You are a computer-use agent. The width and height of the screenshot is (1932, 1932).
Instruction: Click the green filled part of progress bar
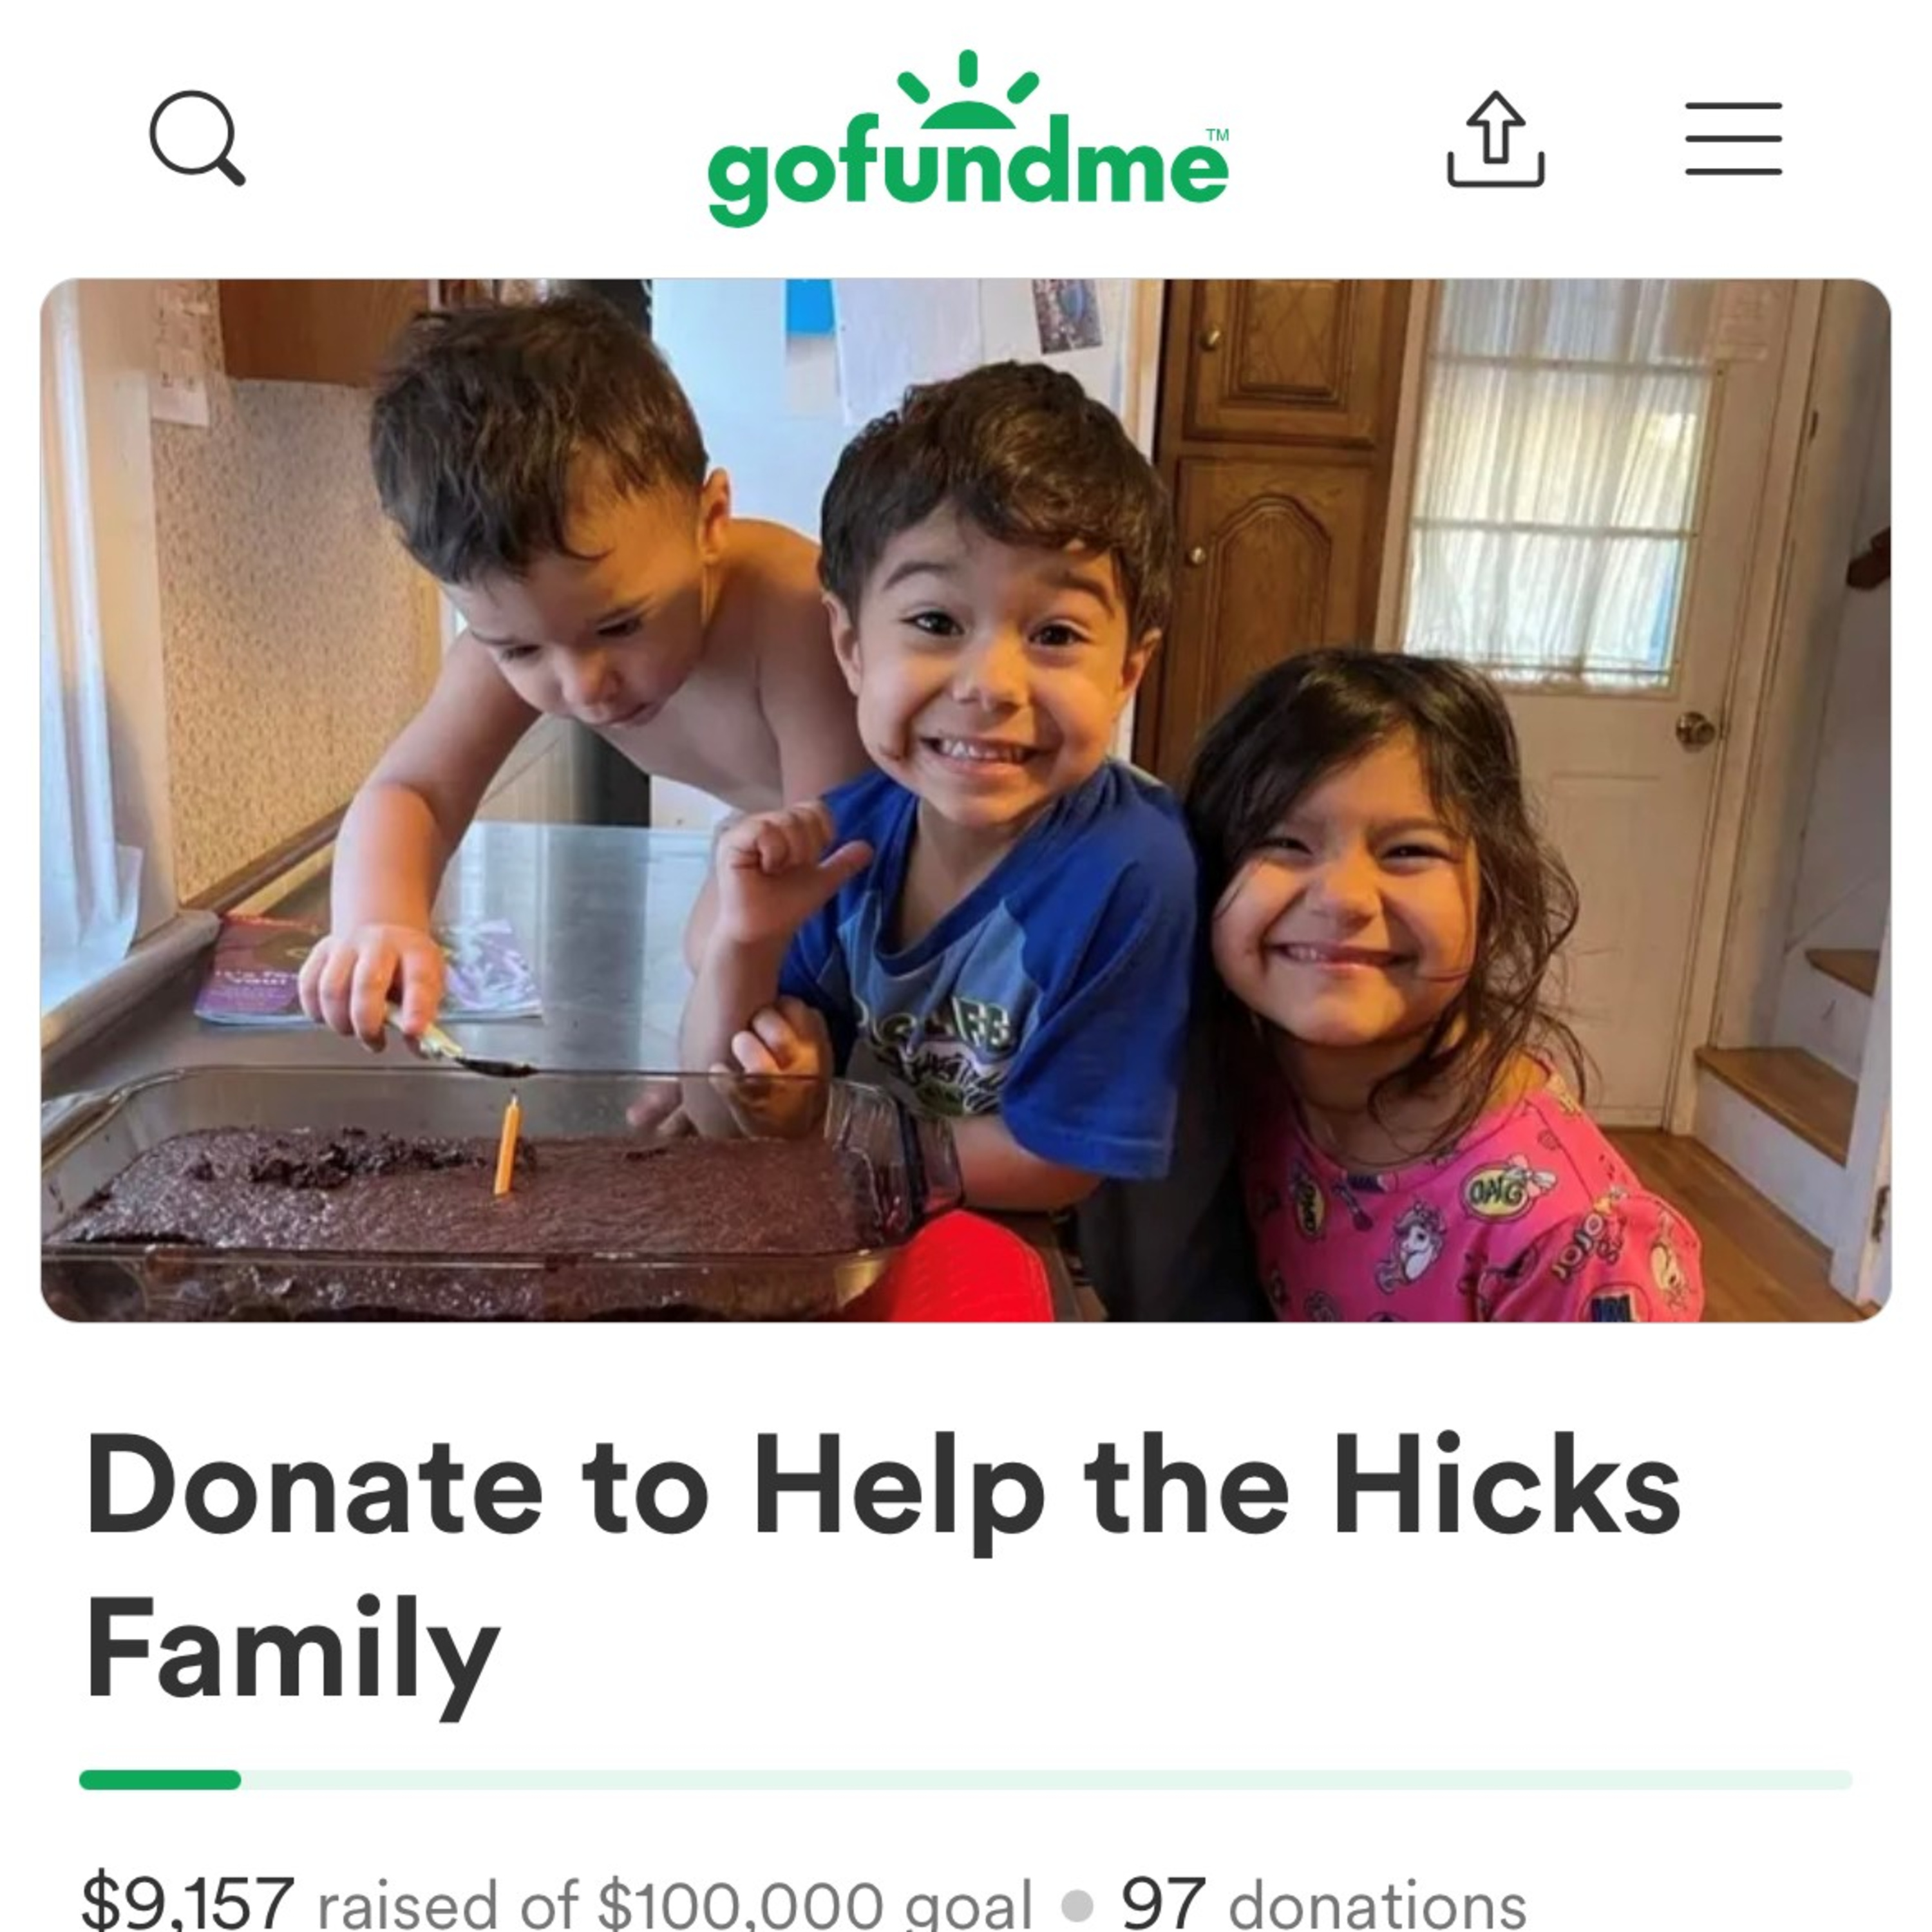(x=160, y=1779)
